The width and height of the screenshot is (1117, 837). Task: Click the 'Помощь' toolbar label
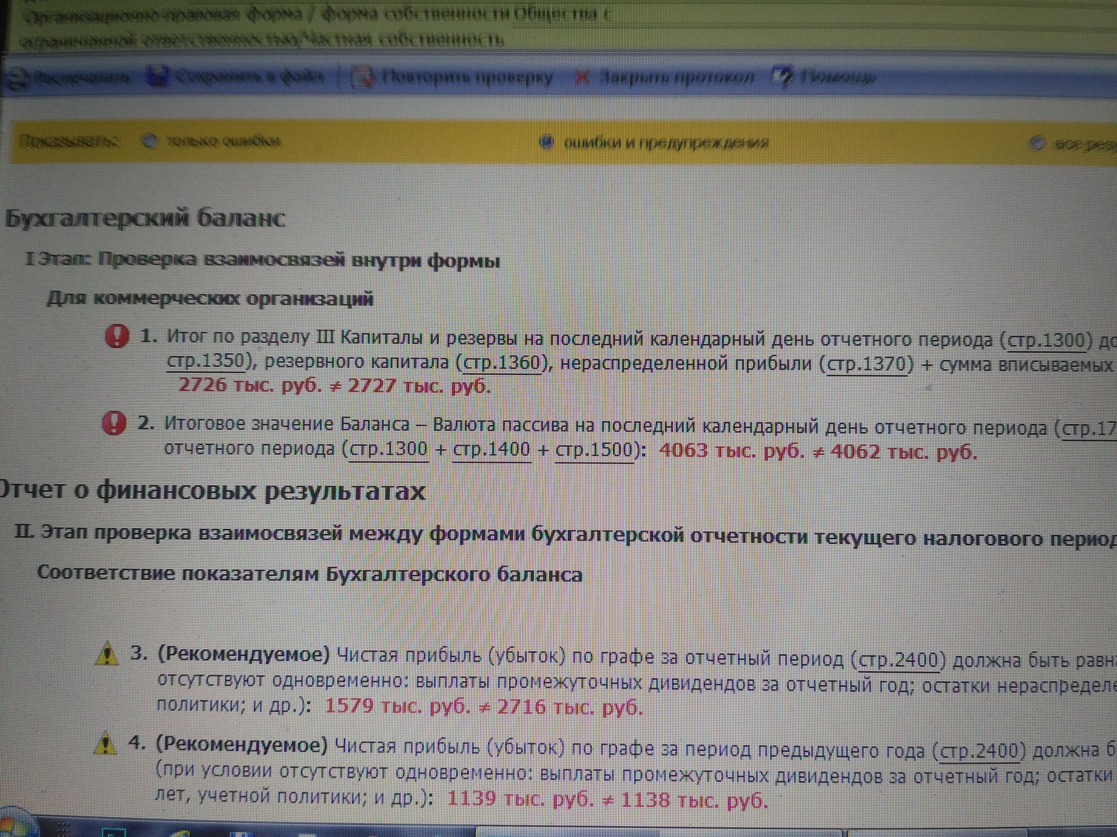pos(838,78)
